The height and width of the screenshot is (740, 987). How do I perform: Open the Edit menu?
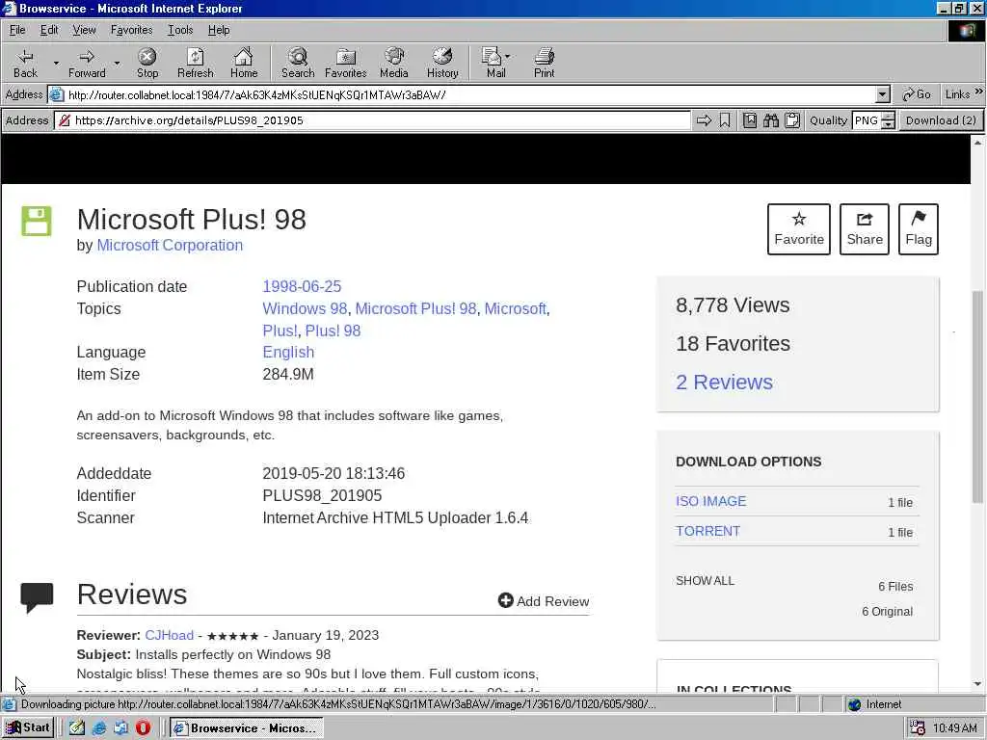(x=49, y=30)
